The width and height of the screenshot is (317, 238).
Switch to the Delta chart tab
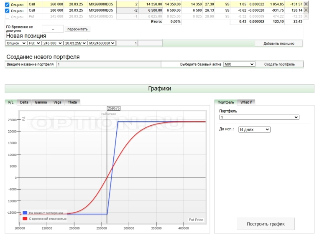(x=24, y=102)
